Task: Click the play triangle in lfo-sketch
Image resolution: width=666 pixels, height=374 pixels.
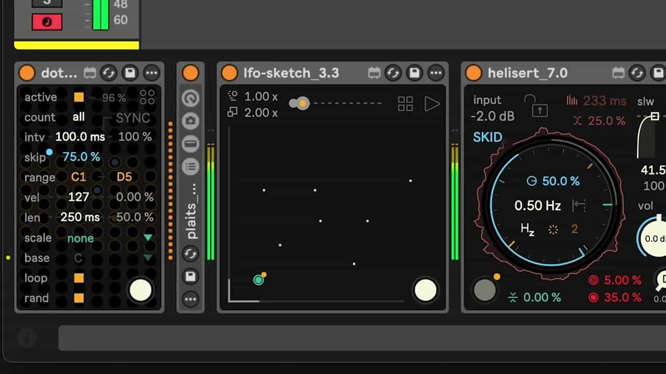Action: (432, 104)
